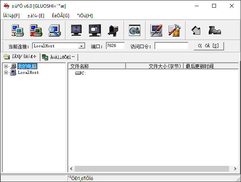Viewport: 241px width, 182px height.
Task: Click the [S] apply button
Action: [x=208, y=46]
